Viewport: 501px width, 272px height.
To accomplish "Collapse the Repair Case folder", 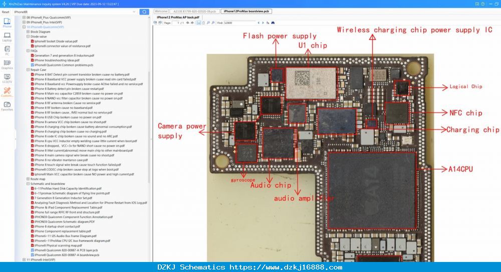I will click(28, 70).
